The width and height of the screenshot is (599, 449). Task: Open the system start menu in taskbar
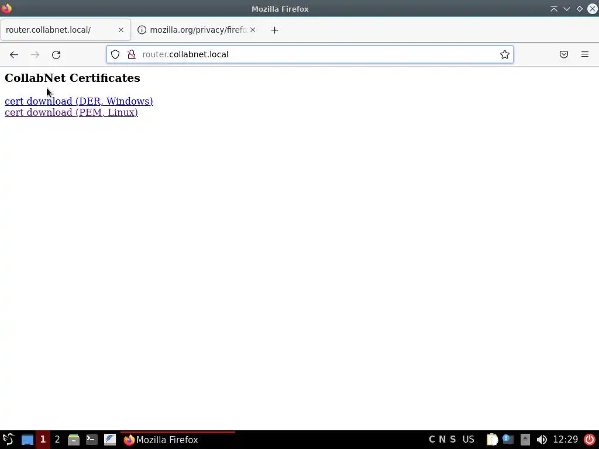point(8,440)
